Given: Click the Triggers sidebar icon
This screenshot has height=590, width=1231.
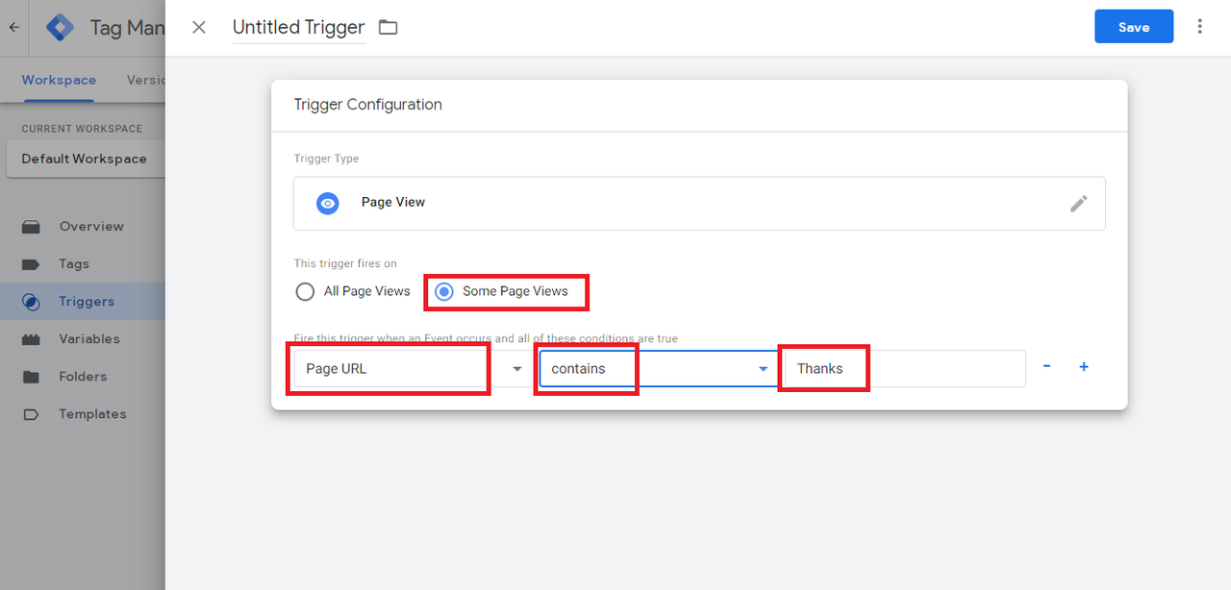Looking at the screenshot, I should [31, 302].
